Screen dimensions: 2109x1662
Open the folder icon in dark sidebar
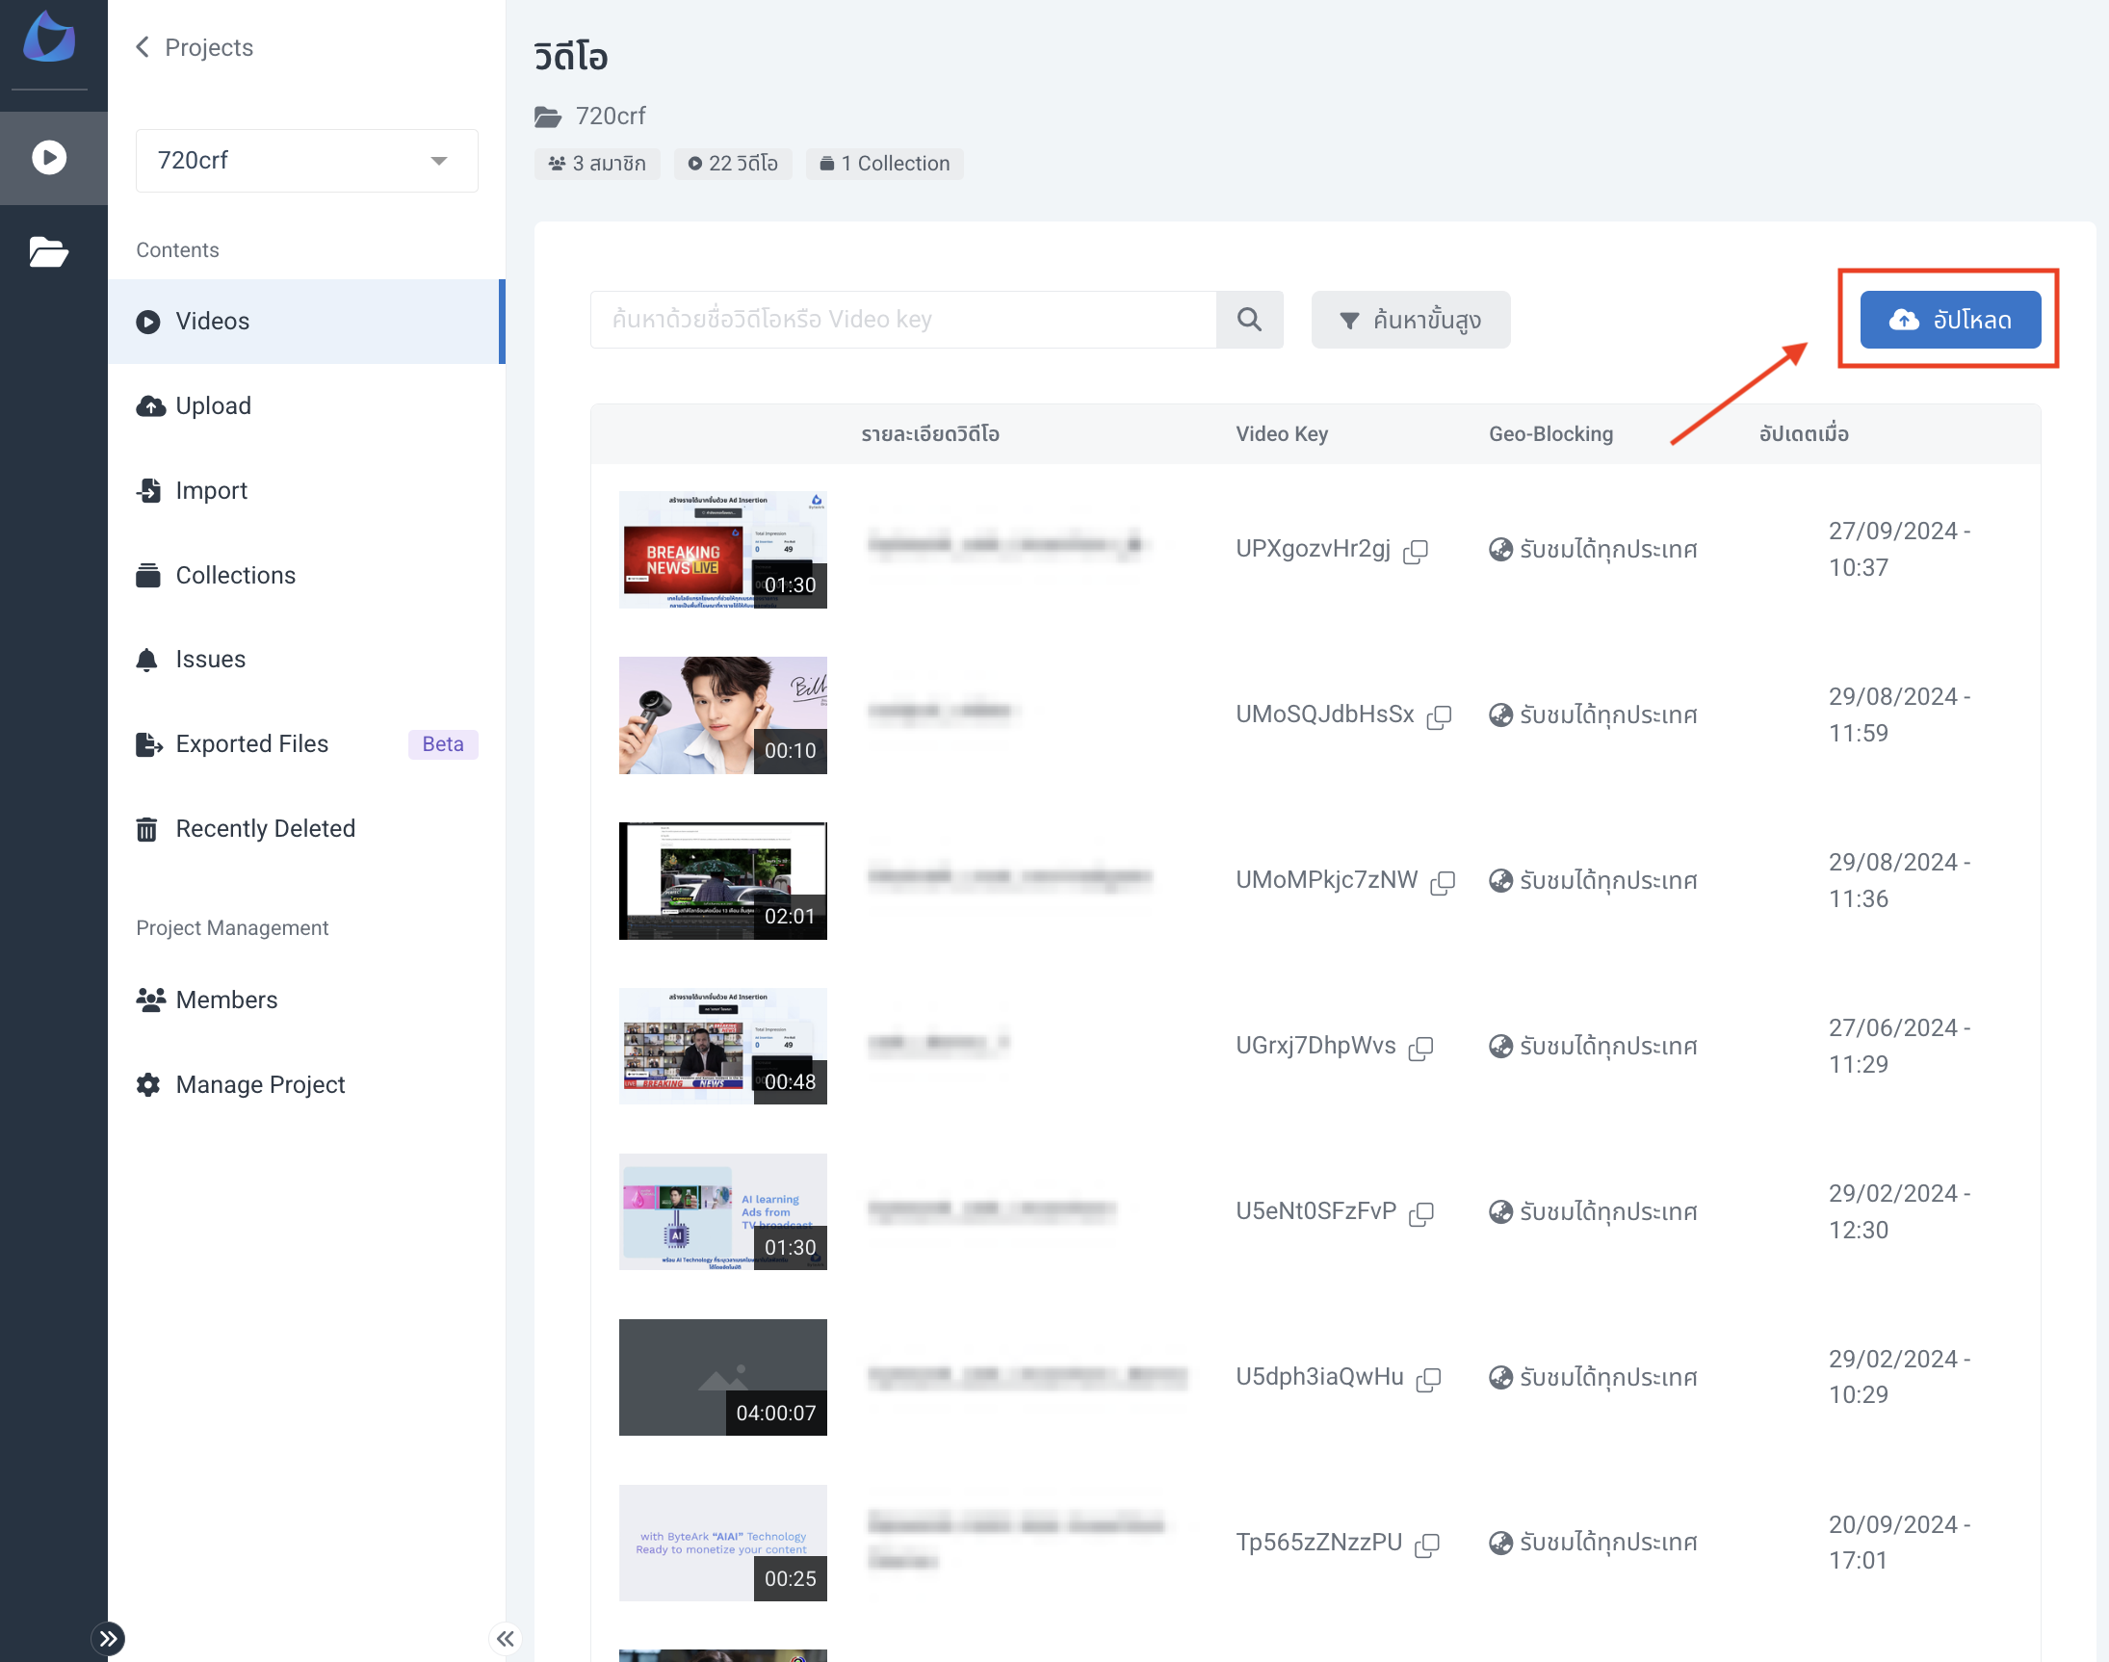pos(50,252)
